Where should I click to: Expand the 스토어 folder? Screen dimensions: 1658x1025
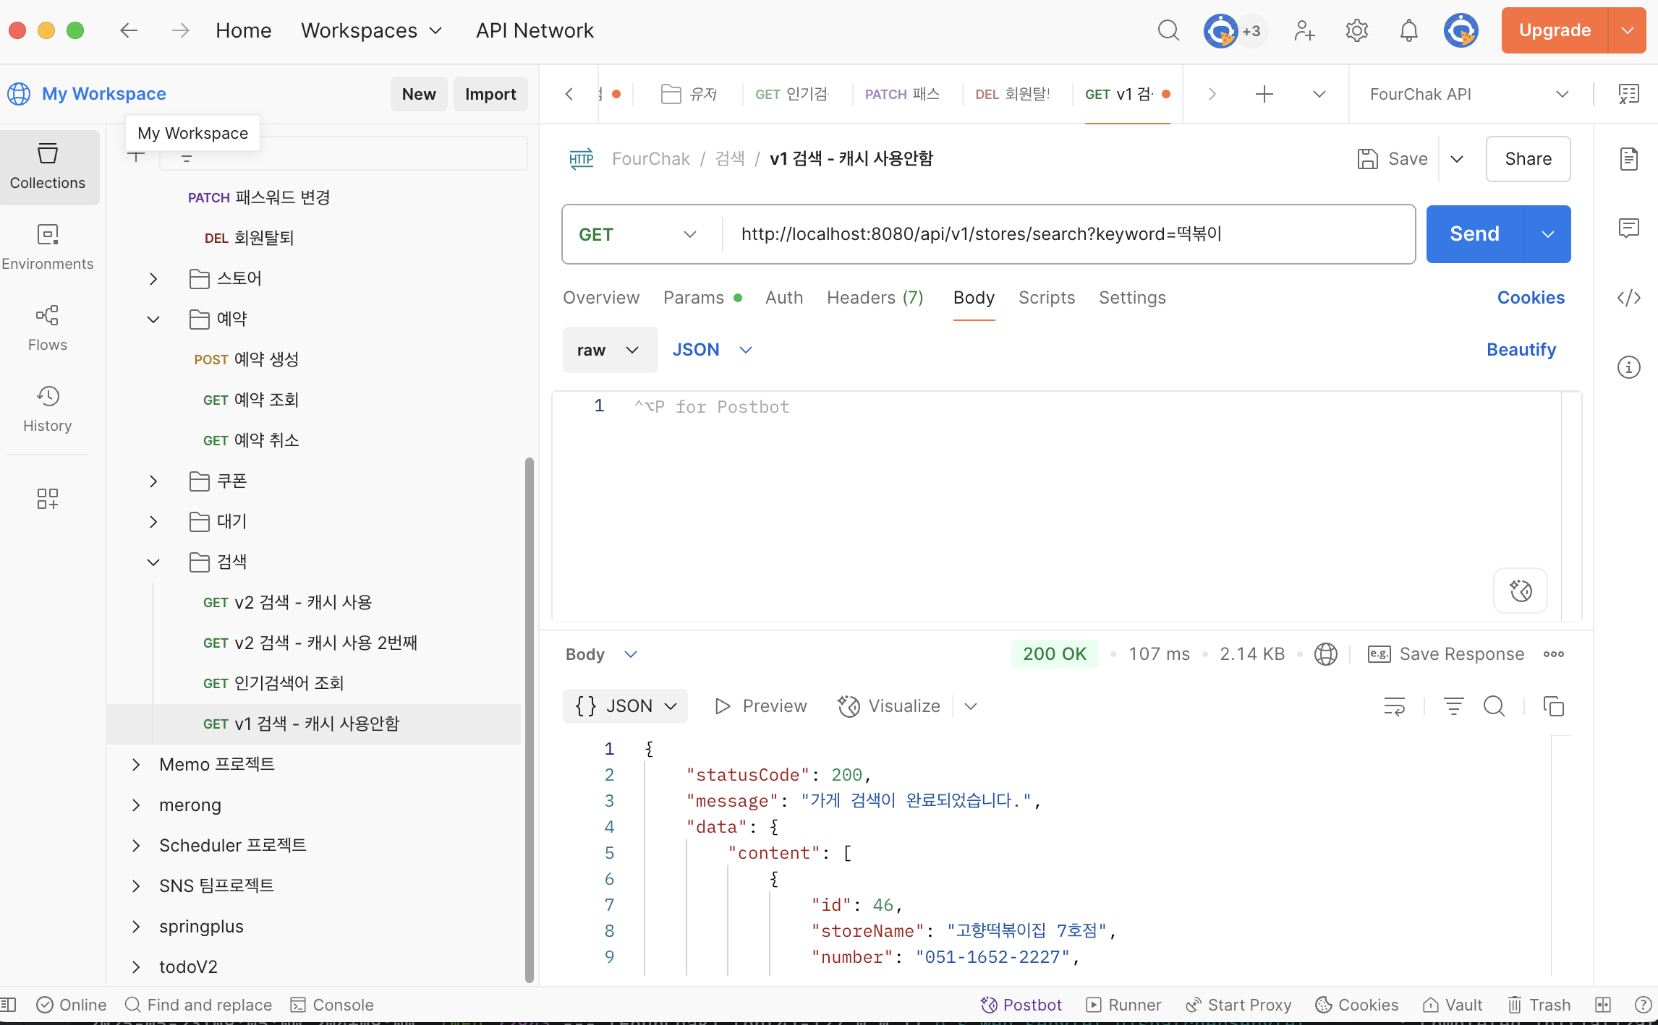coord(153,278)
